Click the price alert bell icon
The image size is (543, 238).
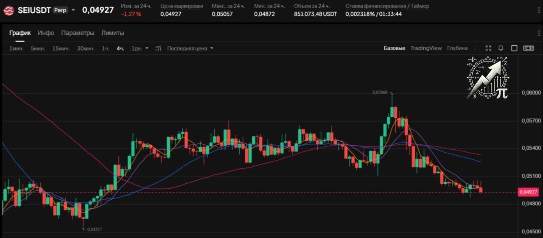(x=501, y=48)
